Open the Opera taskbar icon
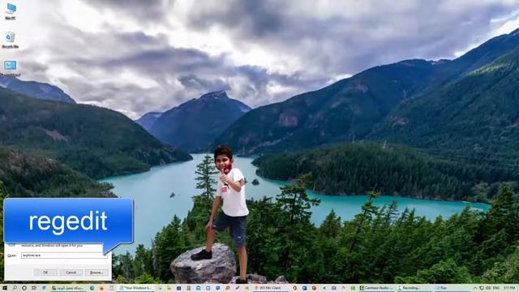The image size is (519, 292). point(294,288)
